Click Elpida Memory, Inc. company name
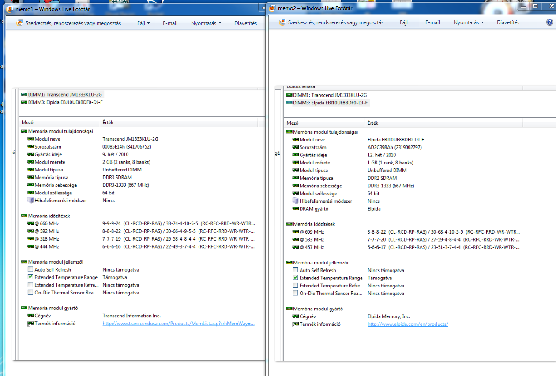This screenshot has width=556, height=376. (389, 316)
